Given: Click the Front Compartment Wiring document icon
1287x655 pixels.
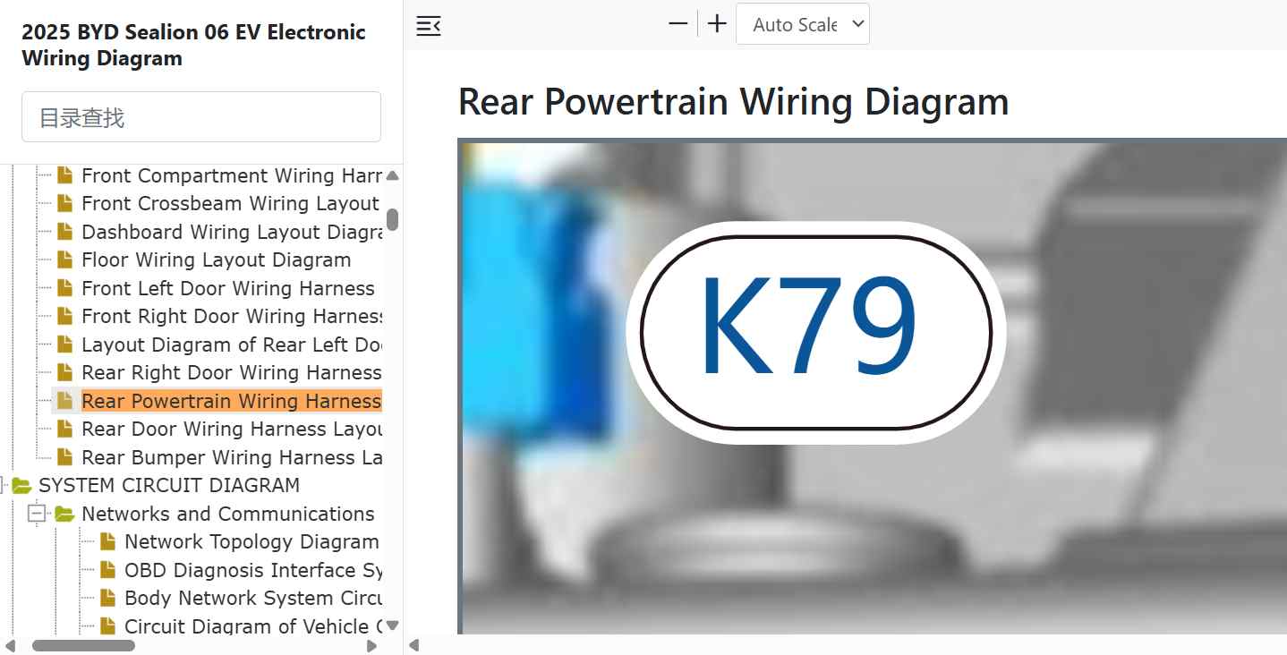Looking at the screenshot, I should [64, 175].
